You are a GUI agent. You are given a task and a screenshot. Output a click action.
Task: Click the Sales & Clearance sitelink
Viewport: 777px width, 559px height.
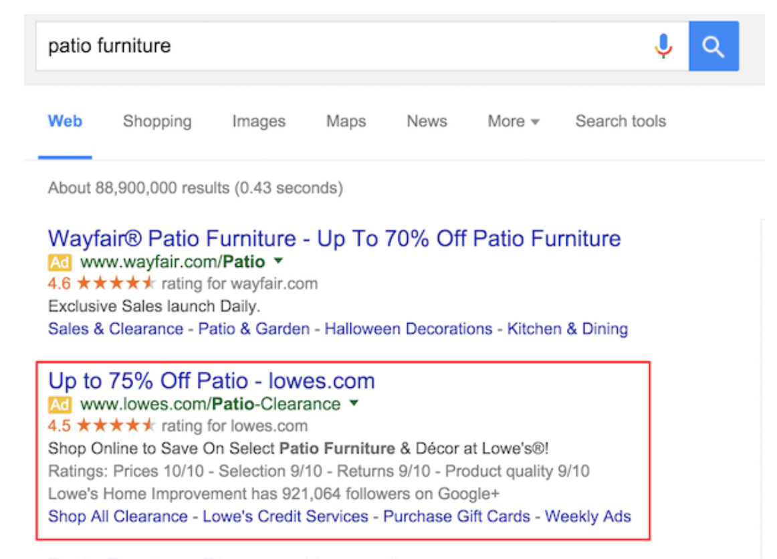116,329
